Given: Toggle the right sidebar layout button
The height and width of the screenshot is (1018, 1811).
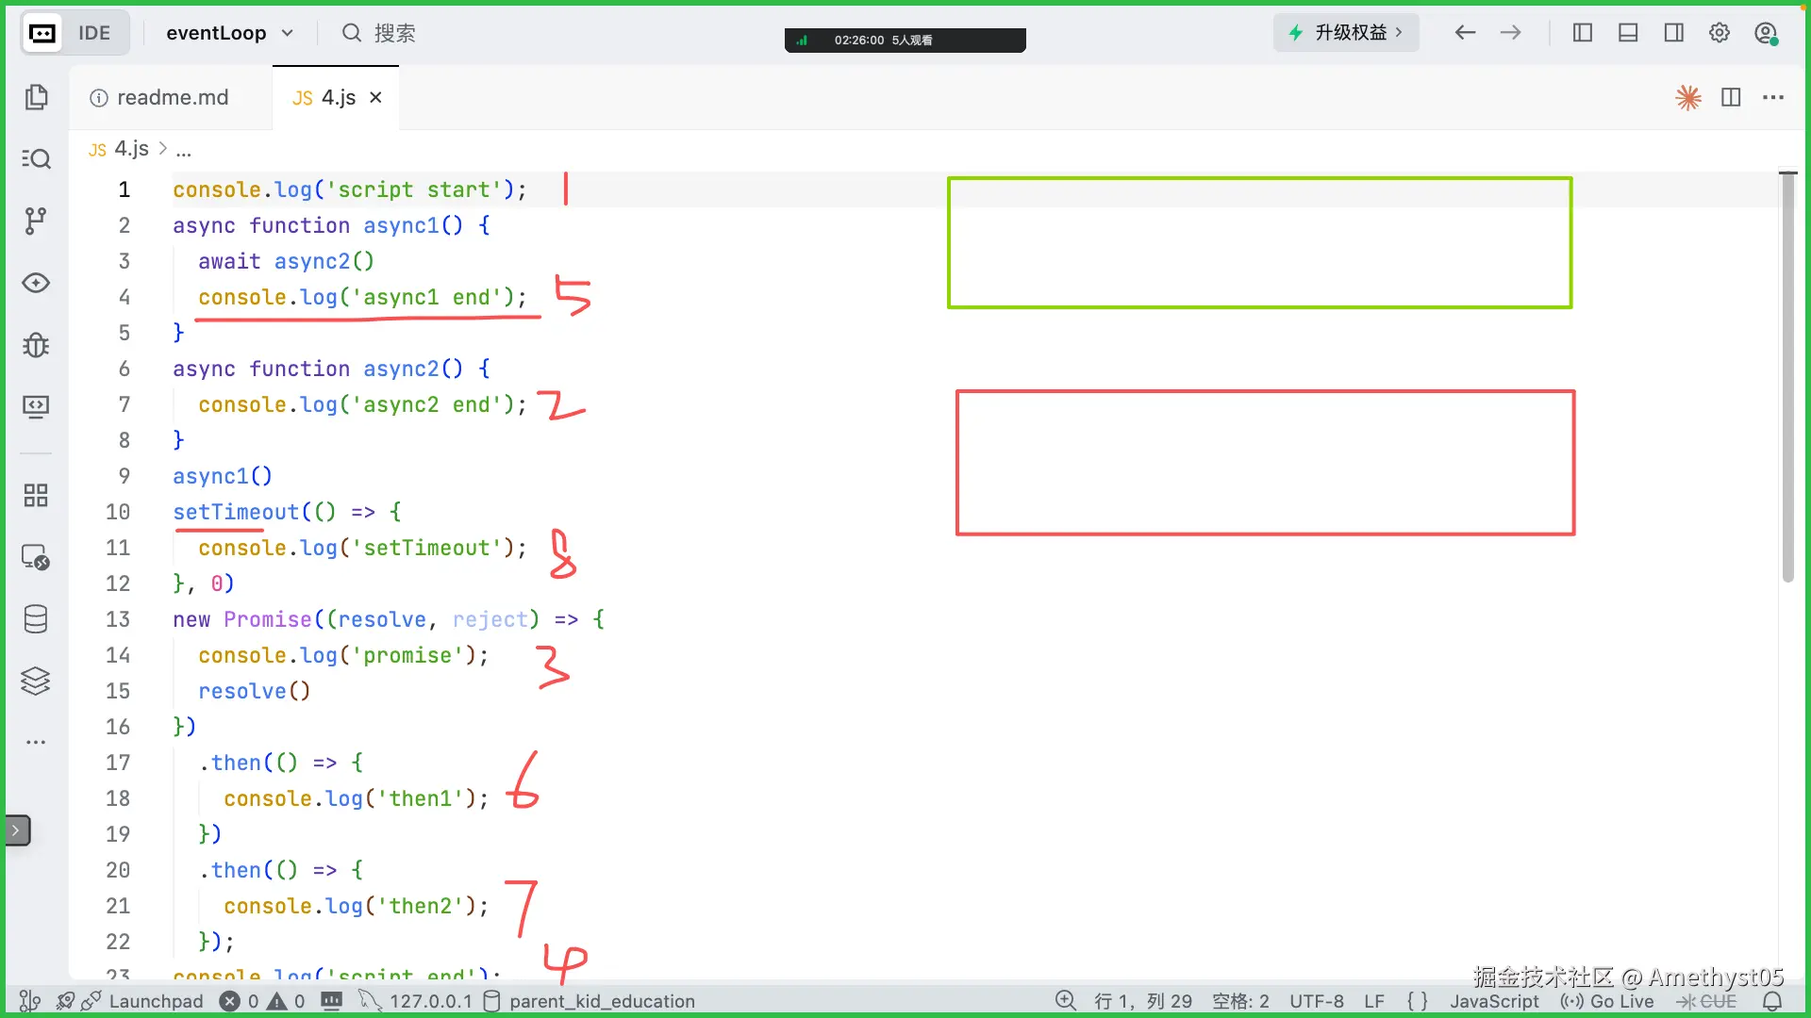Looking at the screenshot, I should click(1674, 33).
